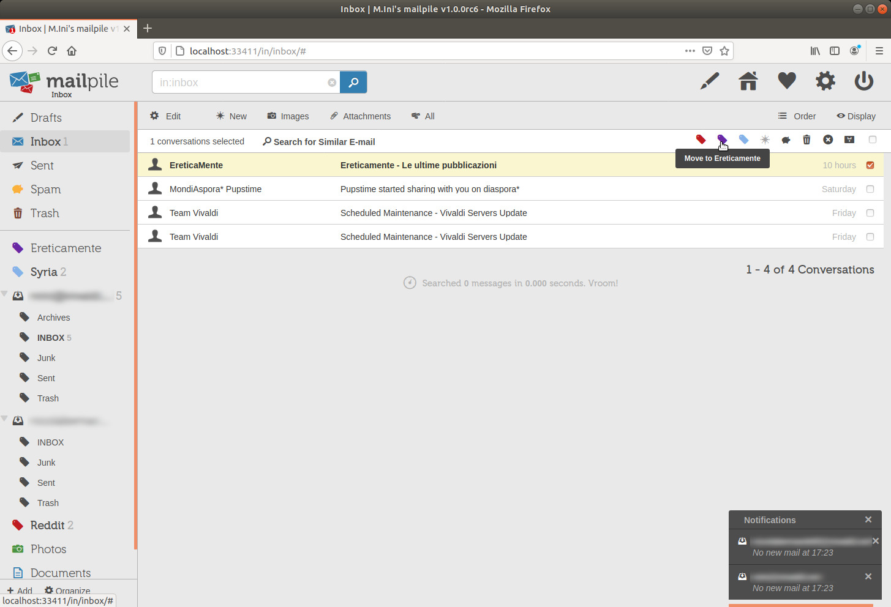Filter by Images
This screenshot has width=891, height=607.
click(x=288, y=116)
